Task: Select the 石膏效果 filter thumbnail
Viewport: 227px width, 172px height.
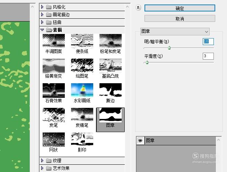Action: pos(54,90)
